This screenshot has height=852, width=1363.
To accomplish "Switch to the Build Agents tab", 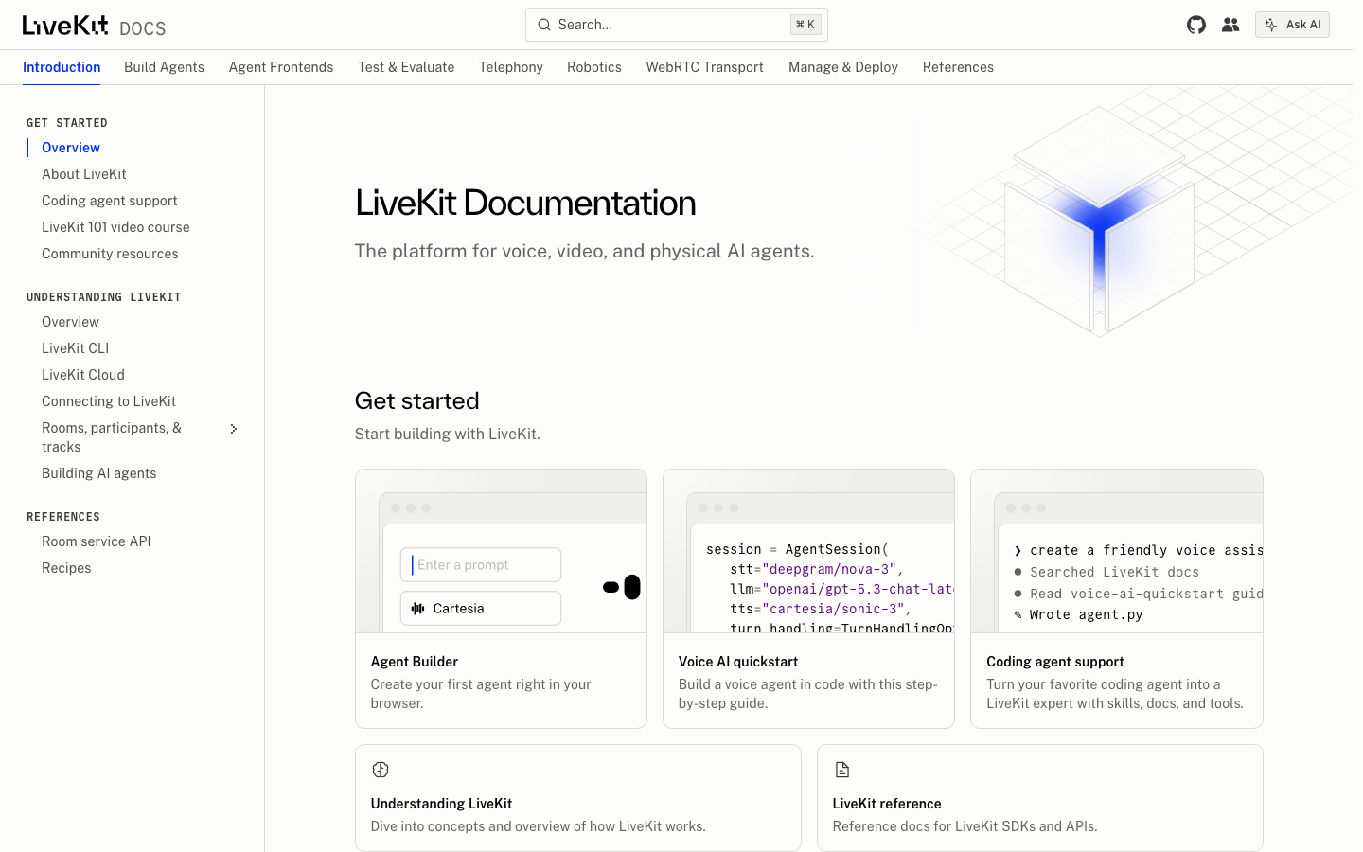I will coord(164,67).
